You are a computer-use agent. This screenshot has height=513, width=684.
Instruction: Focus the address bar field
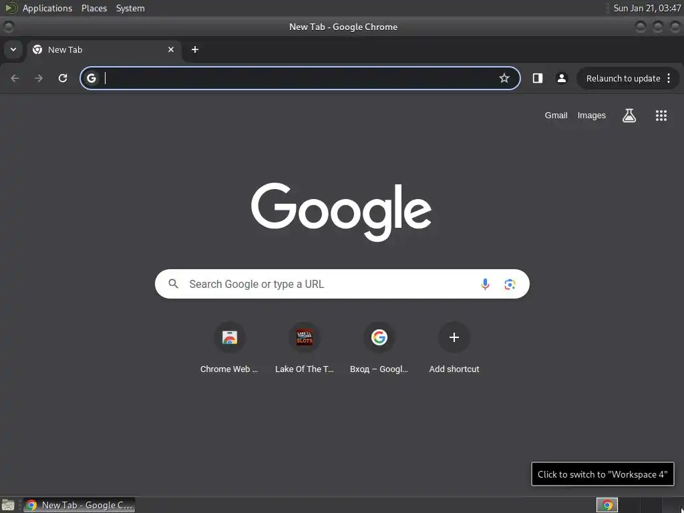coord(300,78)
